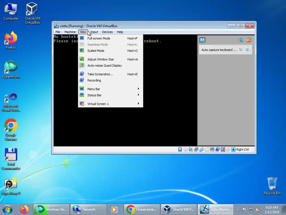Open the Help menu

[x=120, y=32]
